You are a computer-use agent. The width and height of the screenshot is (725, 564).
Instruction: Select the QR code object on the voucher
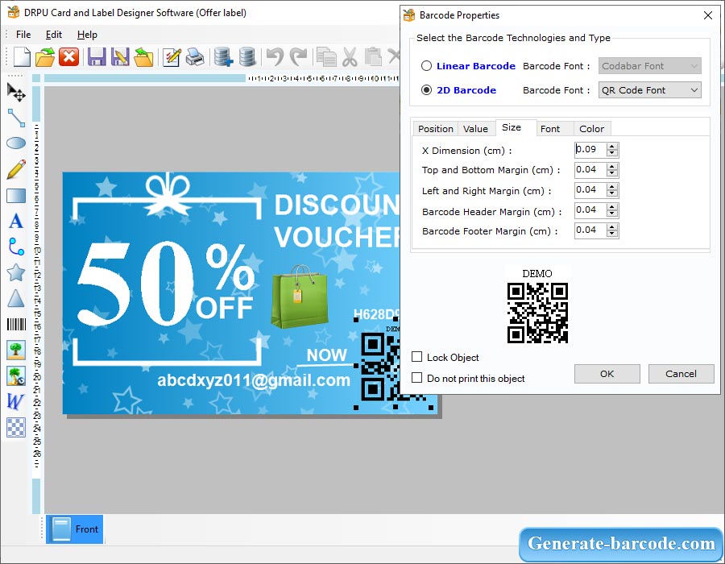(x=380, y=366)
